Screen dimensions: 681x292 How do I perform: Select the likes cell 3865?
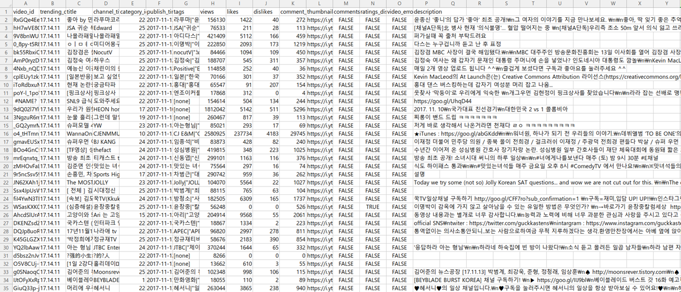point(240,287)
